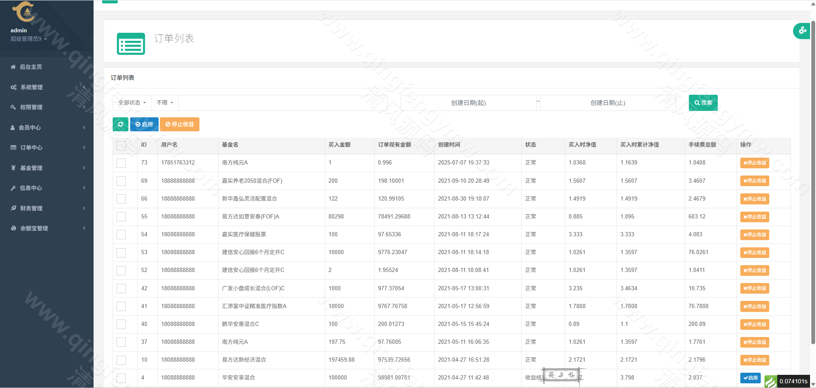Click the yen icon for 基金管理
This screenshot has height=388, width=816.
pos(13,168)
